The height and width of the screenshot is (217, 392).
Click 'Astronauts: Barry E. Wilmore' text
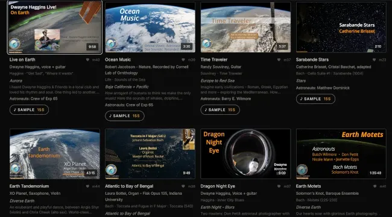(226, 99)
